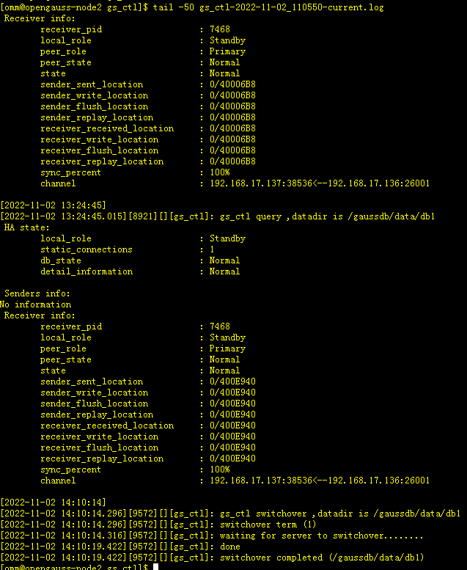Click the timestamp [2022-11-02 13:24:45]
This screenshot has width=467, height=570.
(53, 205)
